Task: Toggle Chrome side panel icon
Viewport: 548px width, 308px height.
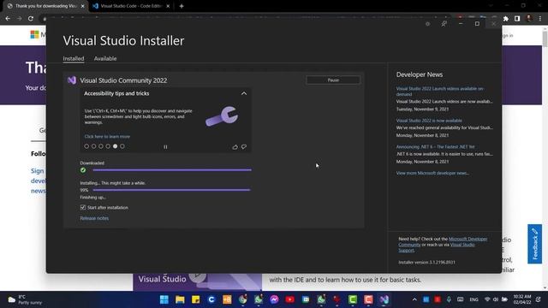Action: coord(517,19)
